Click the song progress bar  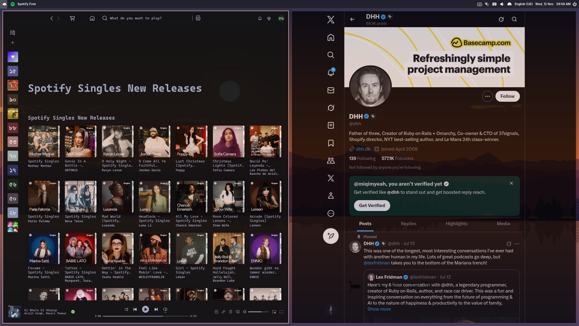click(145, 316)
